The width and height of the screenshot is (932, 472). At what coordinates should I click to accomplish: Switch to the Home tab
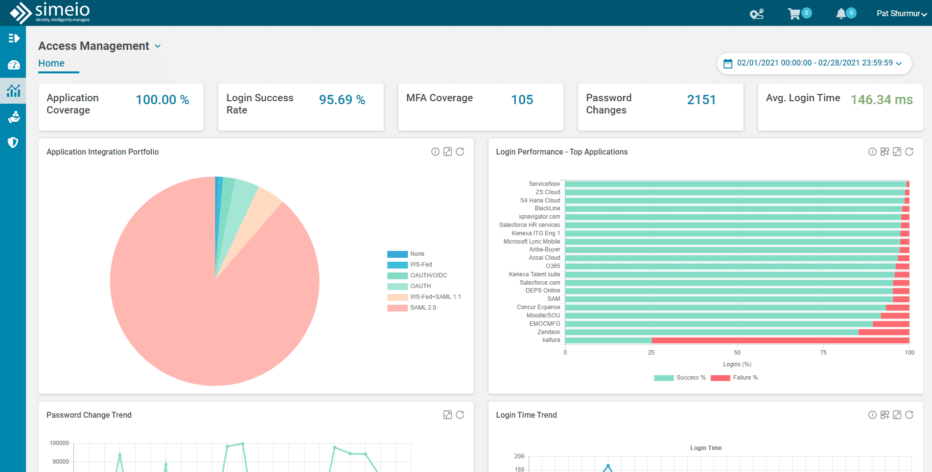point(51,63)
